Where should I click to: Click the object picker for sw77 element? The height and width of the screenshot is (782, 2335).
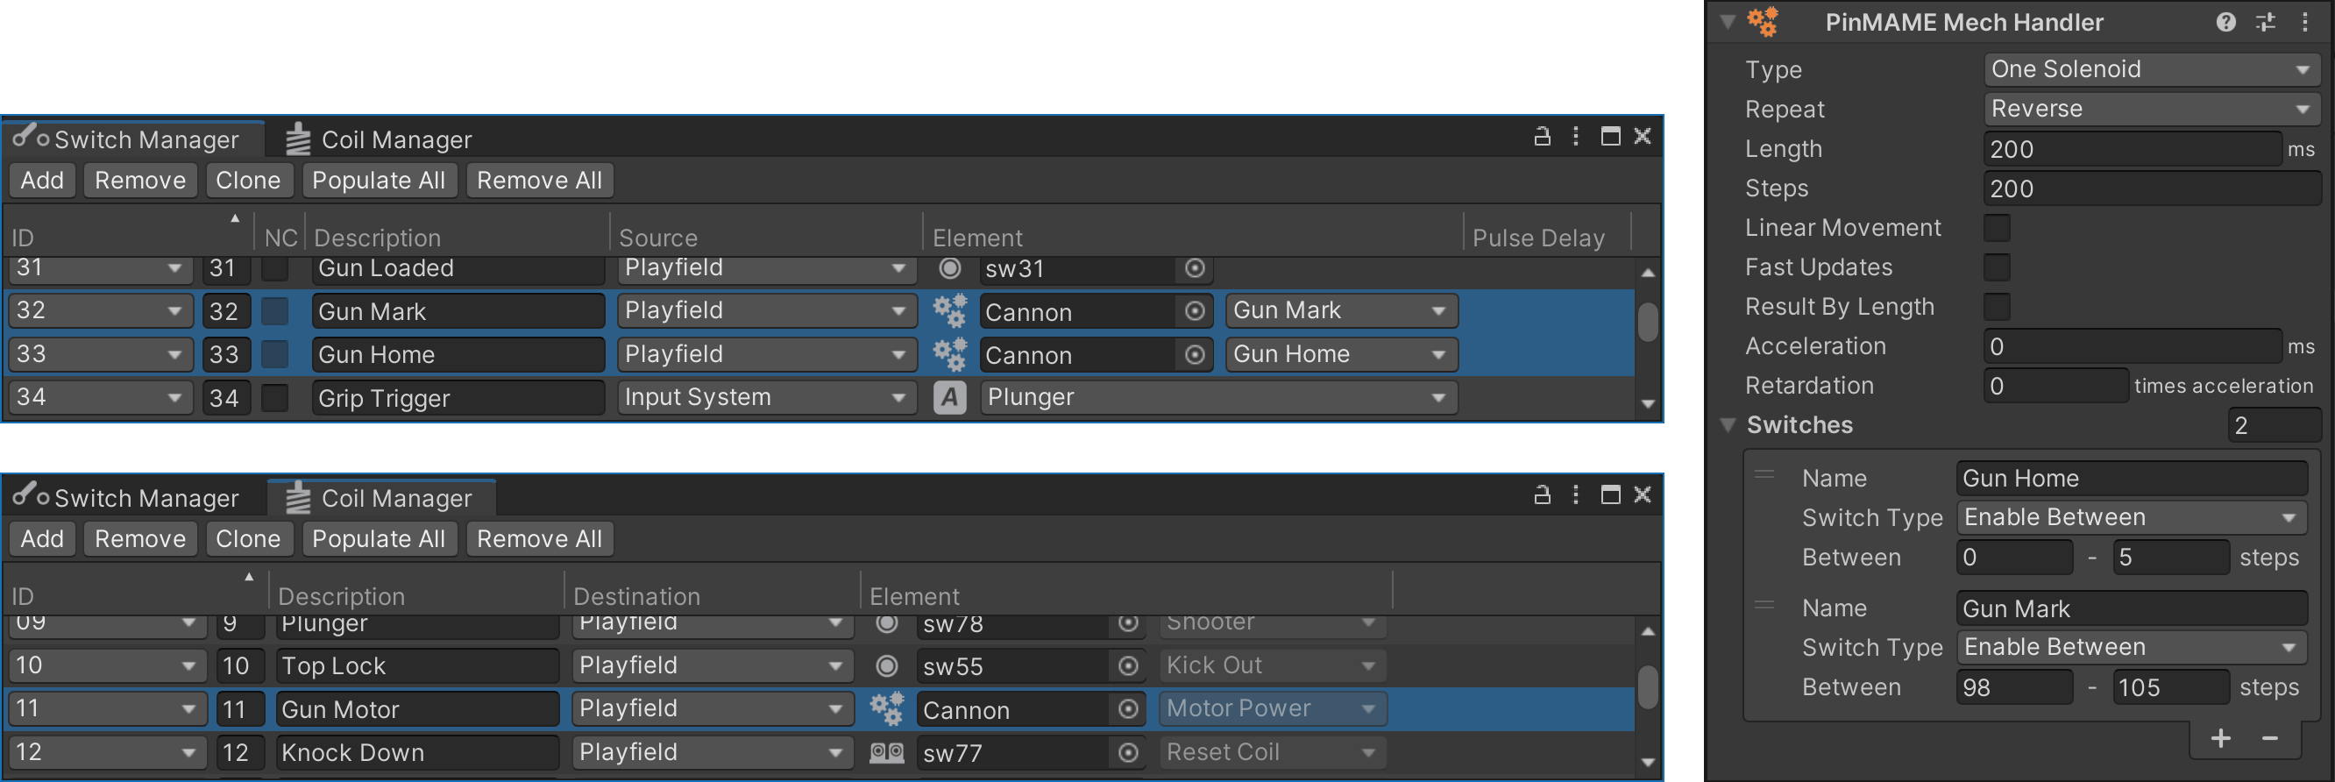click(1127, 753)
